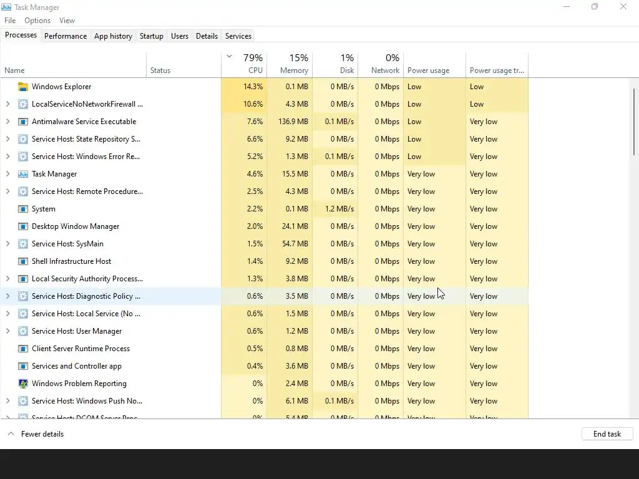Click the SysMain service gear icon

(x=23, y=244)
